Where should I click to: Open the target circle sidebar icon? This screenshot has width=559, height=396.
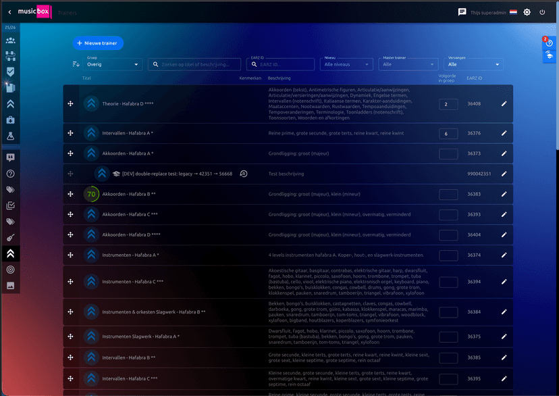click(x=10, y=270)
